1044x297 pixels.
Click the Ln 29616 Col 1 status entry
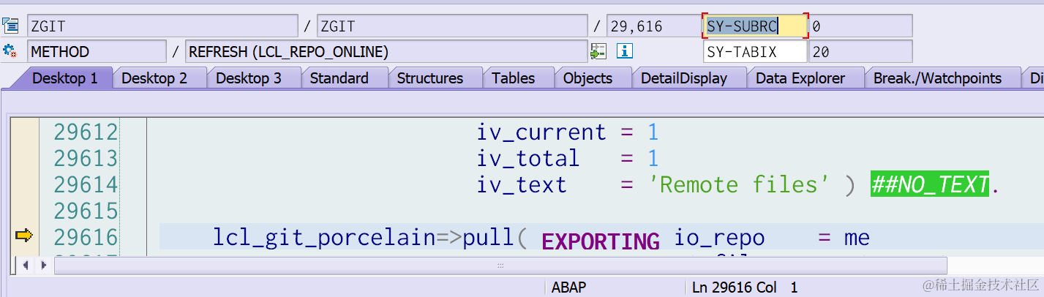click(x=743, y=287)
